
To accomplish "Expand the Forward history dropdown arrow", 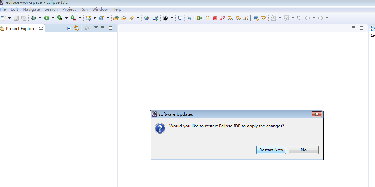I will pyautogui.click(x=327, y=18).
